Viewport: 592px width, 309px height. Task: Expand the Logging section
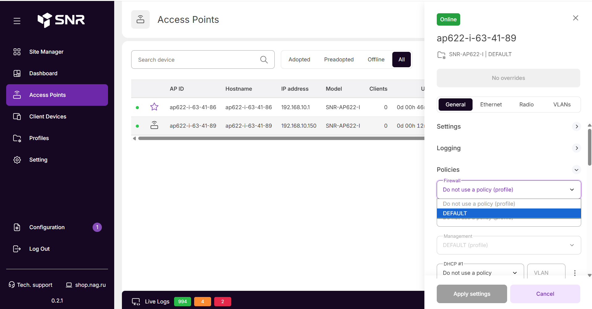(x=577, y=148)
